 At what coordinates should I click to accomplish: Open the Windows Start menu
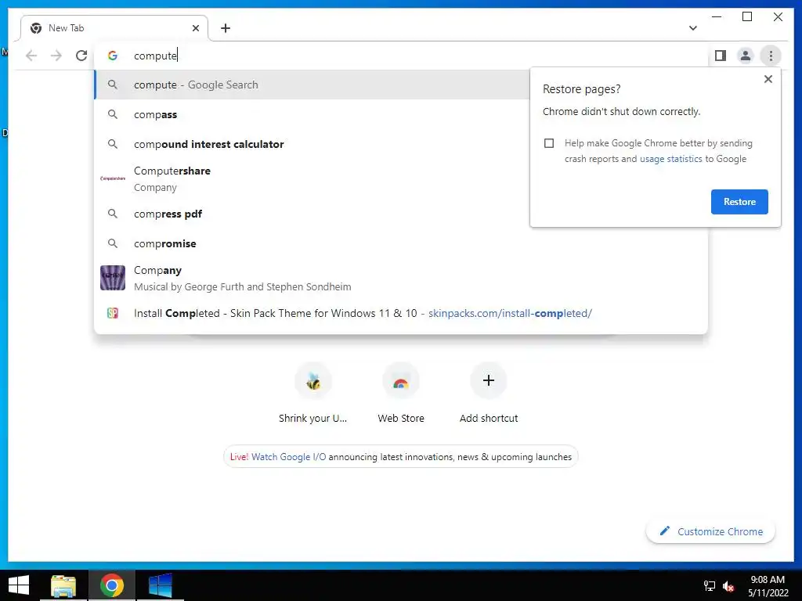tap(19, 585)
